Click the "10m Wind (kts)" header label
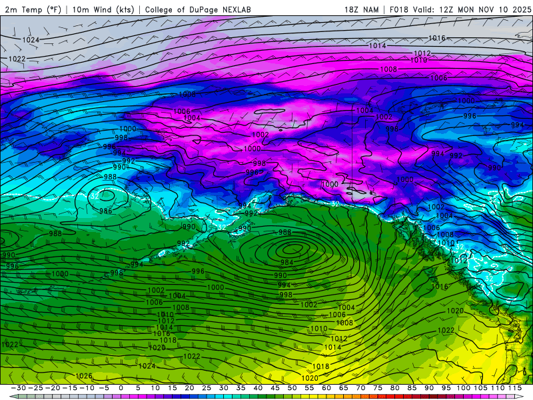This screenshot has height=400, width=533. click(104, 9)
